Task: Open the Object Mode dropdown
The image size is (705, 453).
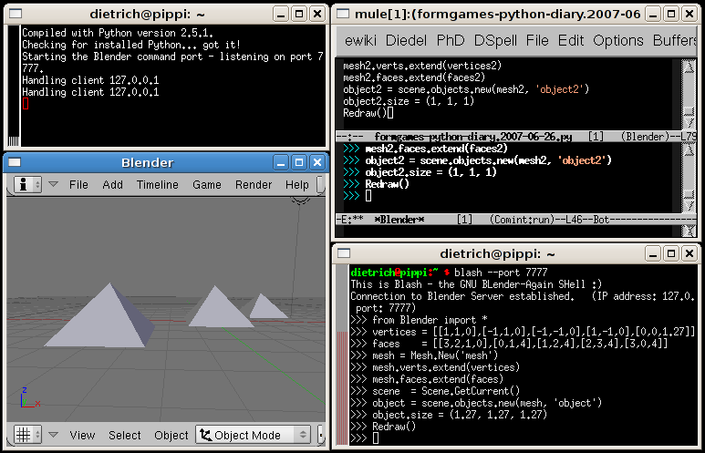Action: point(253,435)
